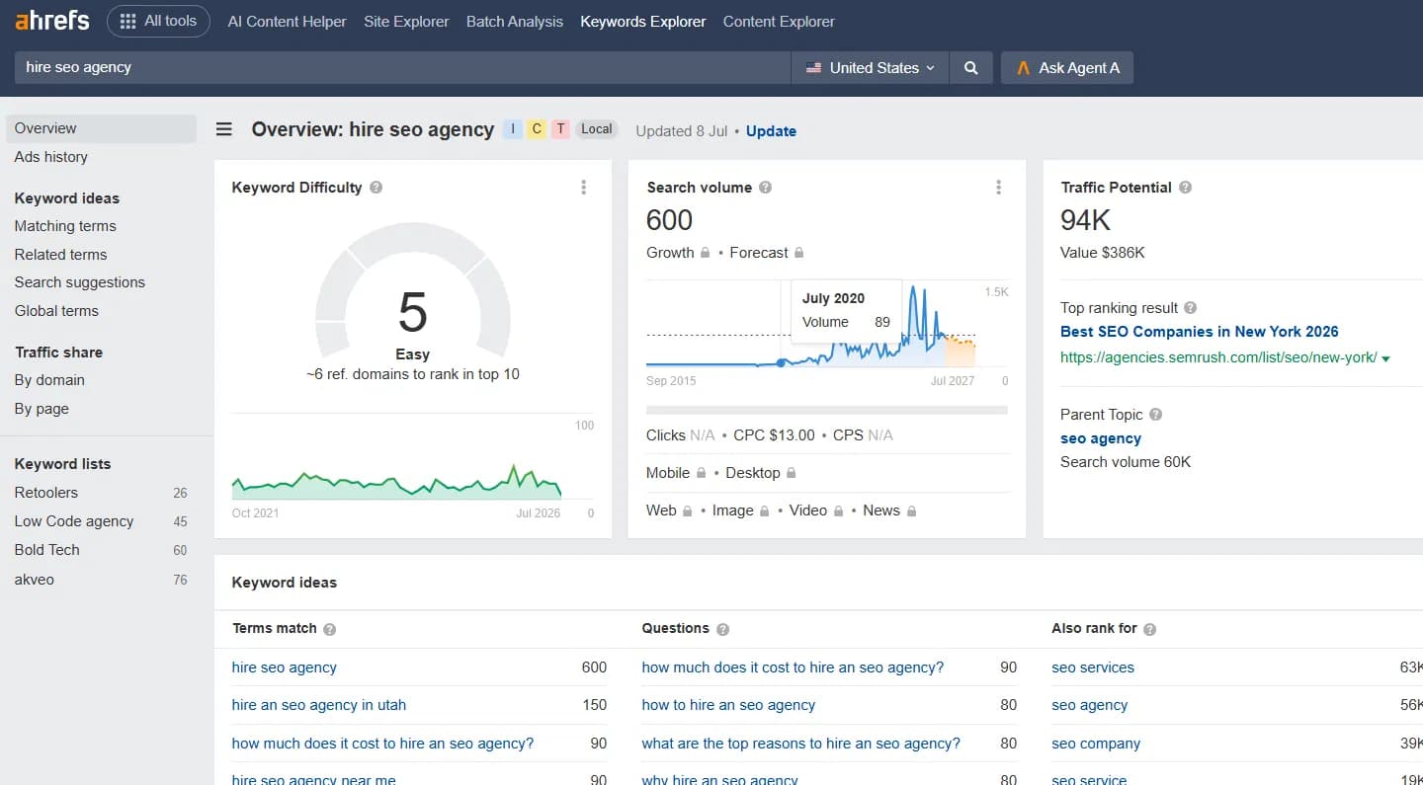Click the Terms match 'hire seo agency' link
1423x785 pixels.
(284, 667)
